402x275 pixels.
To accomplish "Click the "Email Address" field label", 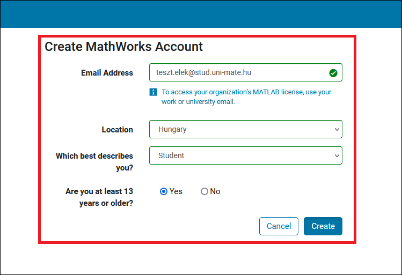I will coord(107,73).
